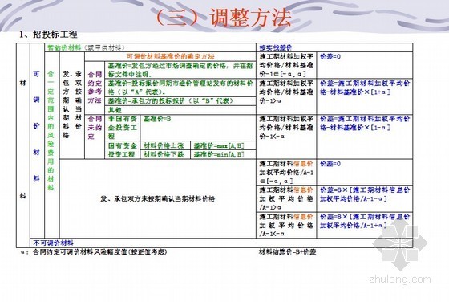
Task: Select the cell "基准价=发包方经过市场调查确定的价格"
Action: pyautogui.click(x=180, y=70)
